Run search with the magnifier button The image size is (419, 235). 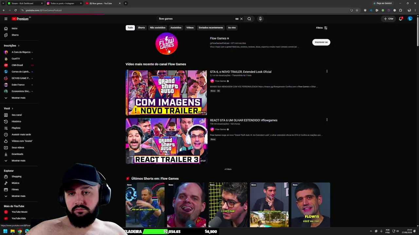(x=249, y=19)
